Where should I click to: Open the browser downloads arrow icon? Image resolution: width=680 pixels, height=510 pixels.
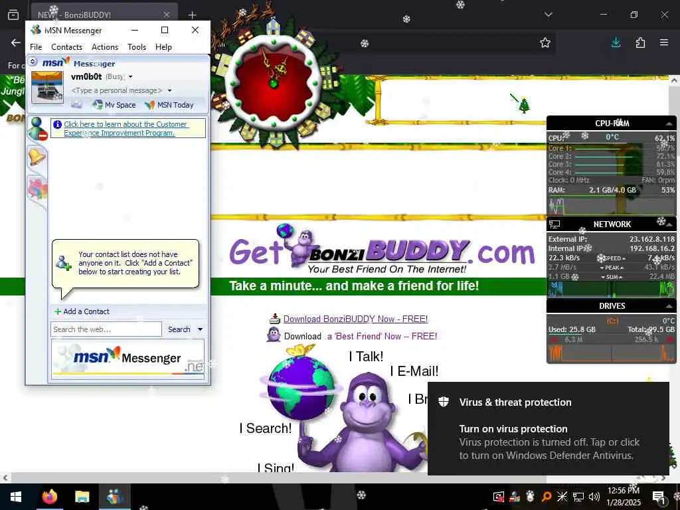pyautogui.click(x=616, y=42)
